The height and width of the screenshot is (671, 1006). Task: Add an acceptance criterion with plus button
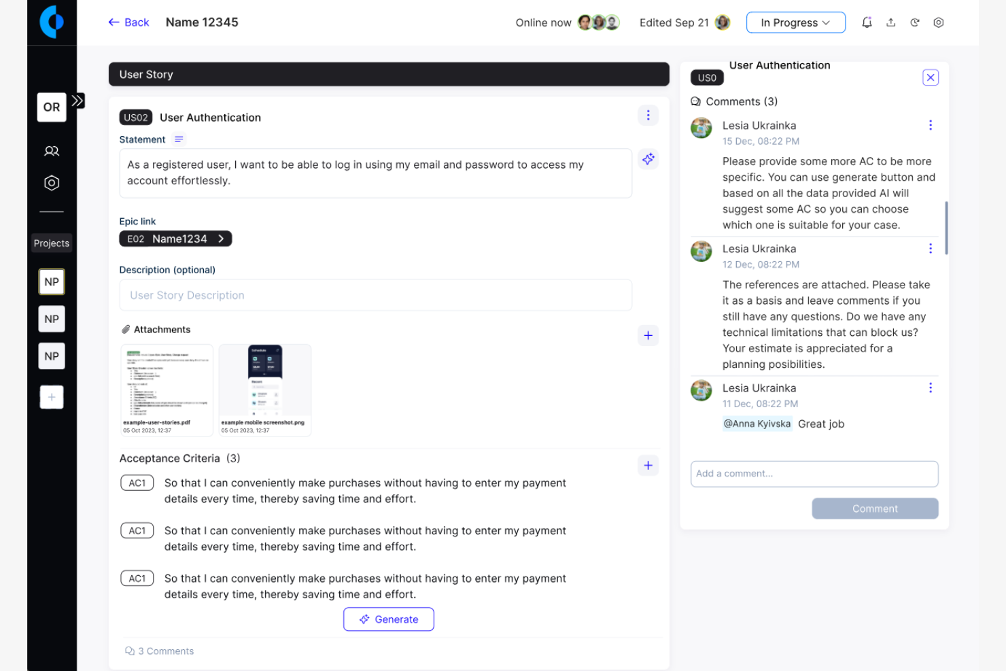click(648, 466)
